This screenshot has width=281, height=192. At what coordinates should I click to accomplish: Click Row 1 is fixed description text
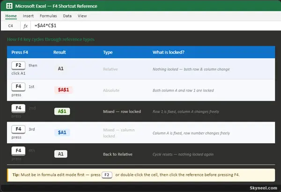pyautogui.click(x=185, y=112)
